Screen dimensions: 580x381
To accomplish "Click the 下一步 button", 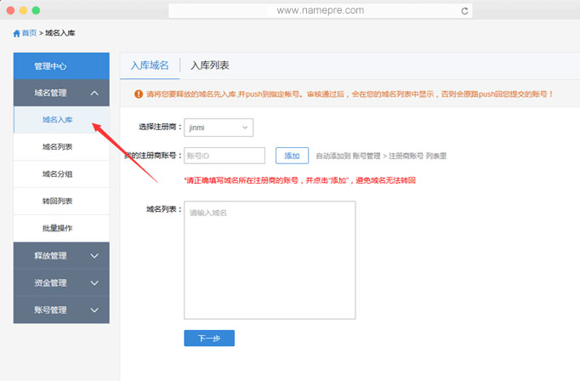I will tap(209, 338).
